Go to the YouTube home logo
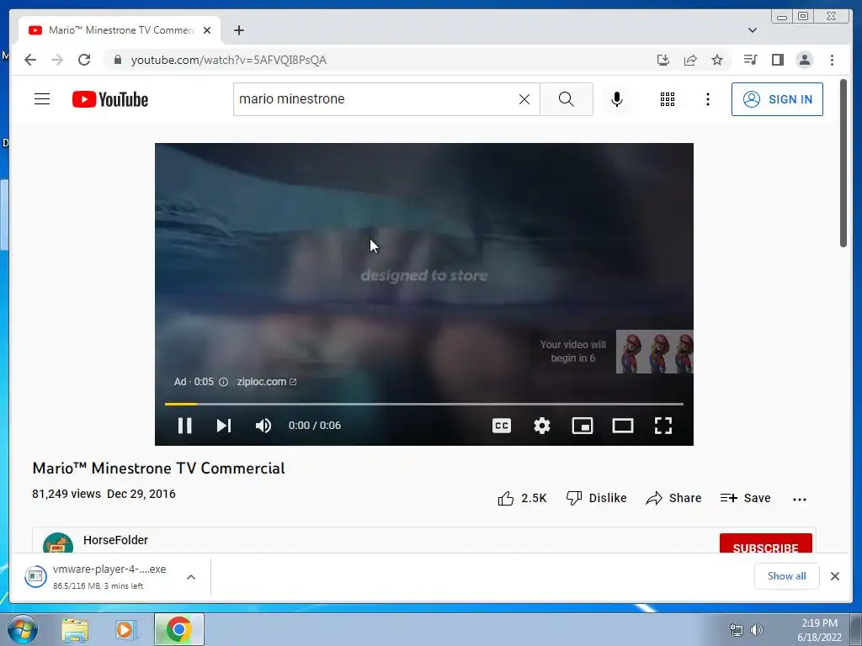Image resolution: width=862 pixels, height=646 pixels. click(110, 99)
